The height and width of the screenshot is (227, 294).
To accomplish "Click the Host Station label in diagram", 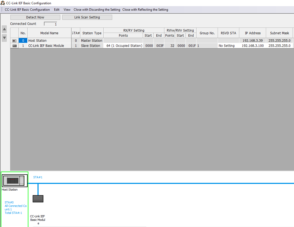I will [x=10, y=190].
